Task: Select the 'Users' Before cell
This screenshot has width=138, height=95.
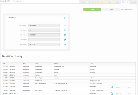Action: click(x=55, y=75)
